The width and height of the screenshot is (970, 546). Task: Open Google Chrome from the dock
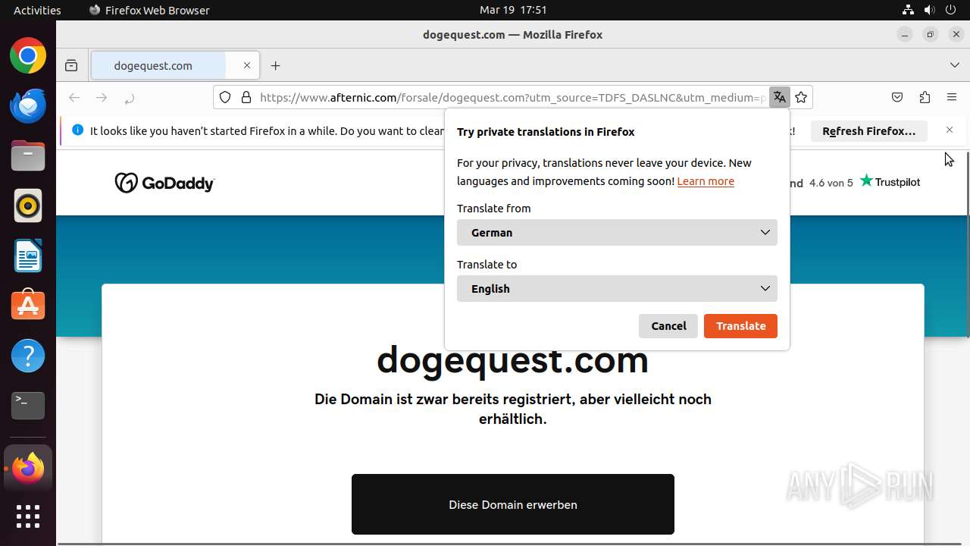28,56
